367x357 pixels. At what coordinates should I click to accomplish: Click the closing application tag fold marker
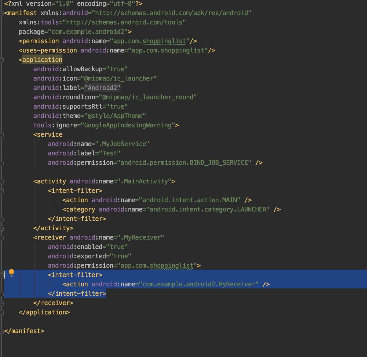(1, 313)
